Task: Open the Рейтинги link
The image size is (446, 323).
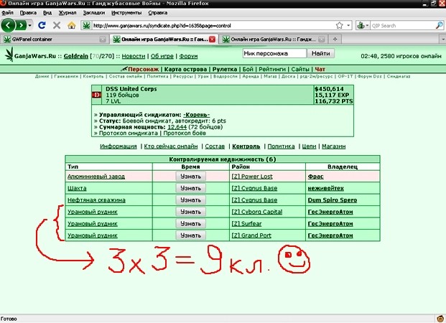Action: (x=272, y=69)
